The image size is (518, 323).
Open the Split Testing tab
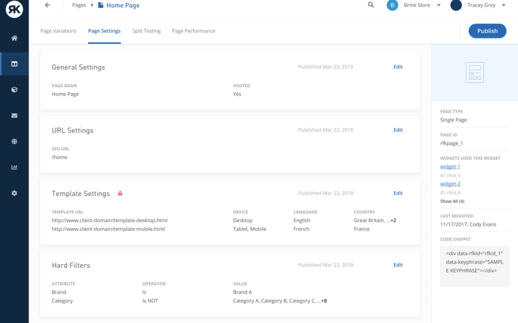[x=146, y=31]
